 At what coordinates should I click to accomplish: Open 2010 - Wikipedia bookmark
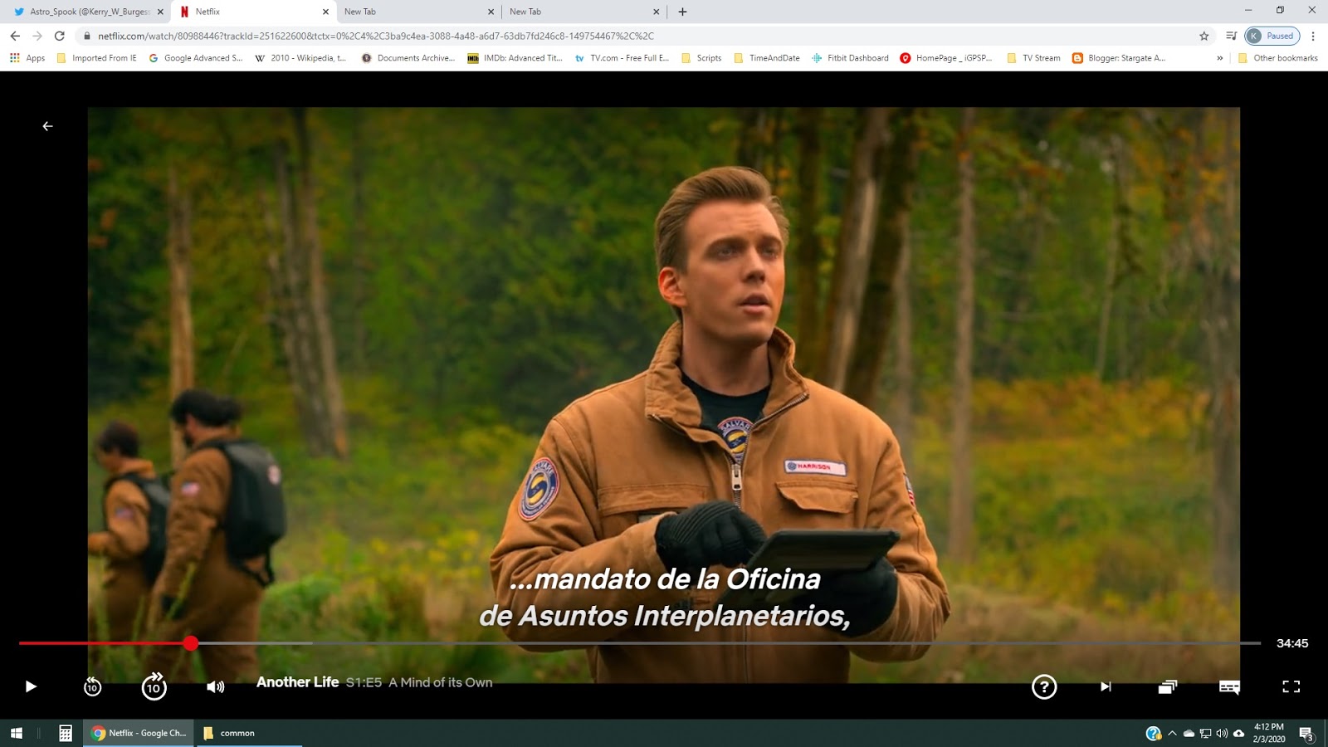pos(300,58)
